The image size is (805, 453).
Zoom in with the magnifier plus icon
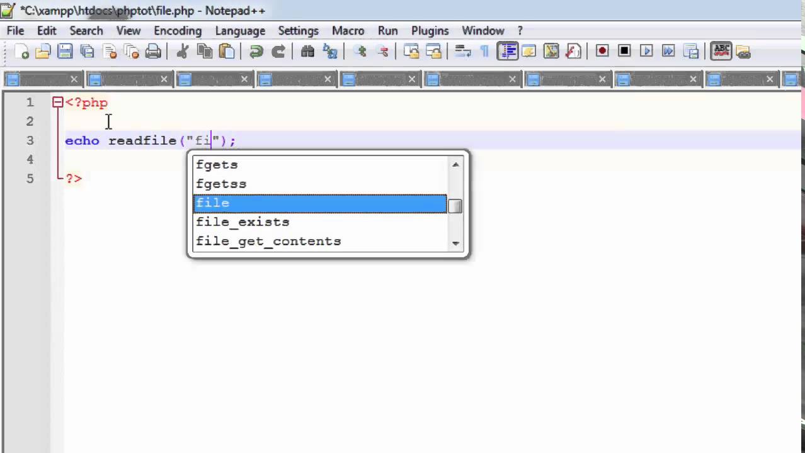coord(360,52)
